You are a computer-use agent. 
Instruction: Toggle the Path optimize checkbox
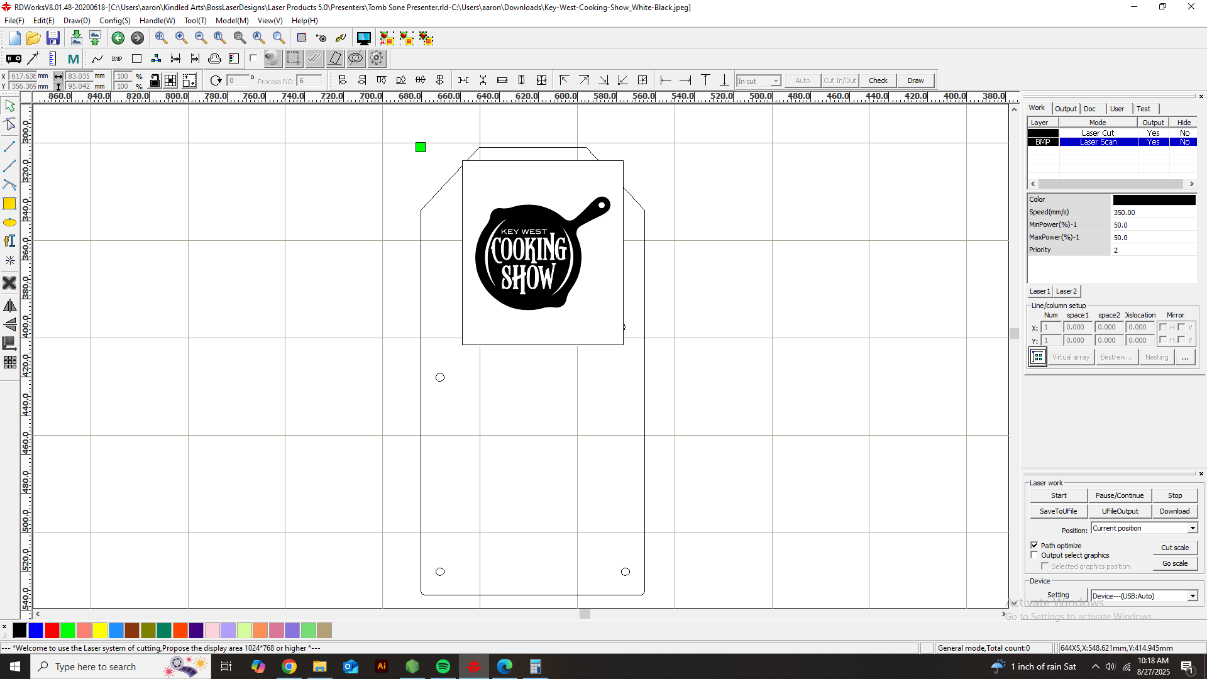(1034, 545)
